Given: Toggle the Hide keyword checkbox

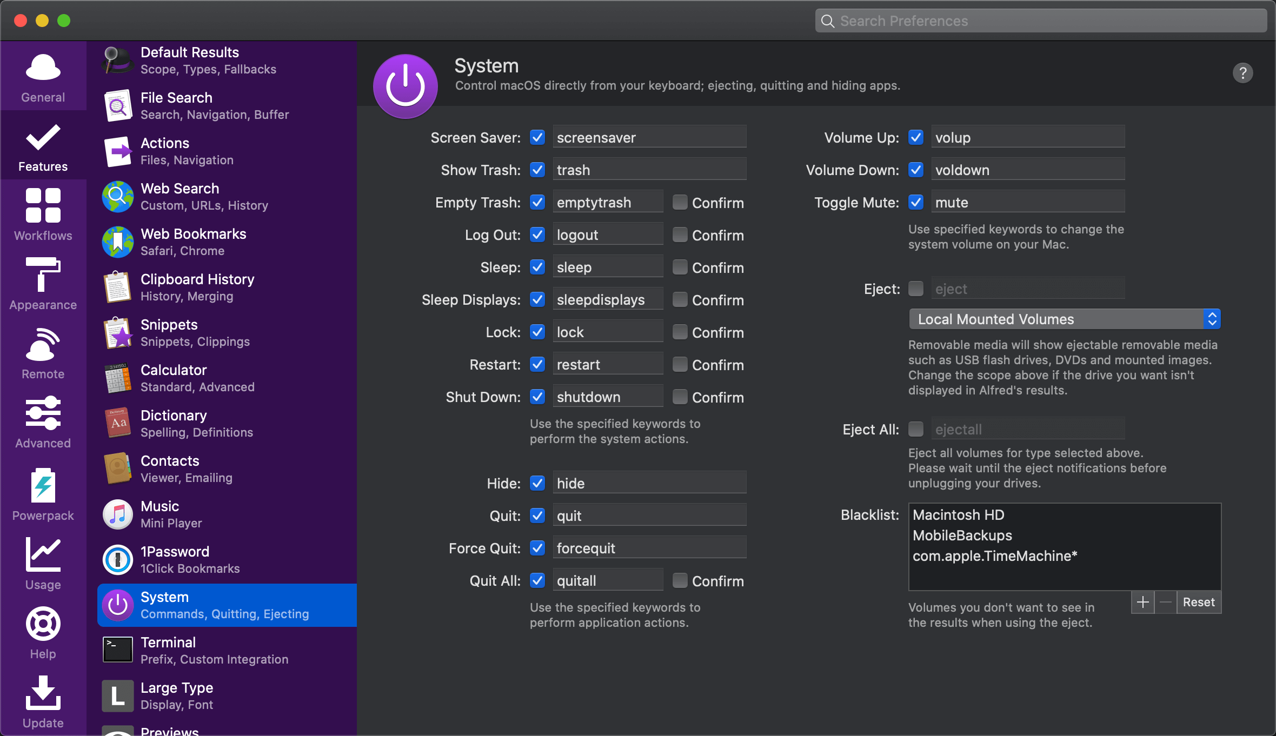Looking at the screenshot, I should click(537, 483).
